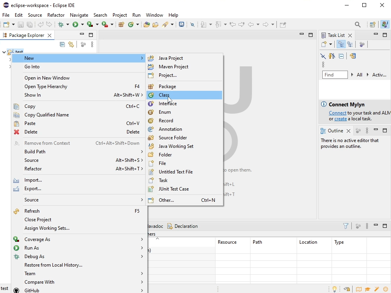Launch the program with the green Run toolbar button
This screenshot has height=293, width=391.
(x=75, y=24)
